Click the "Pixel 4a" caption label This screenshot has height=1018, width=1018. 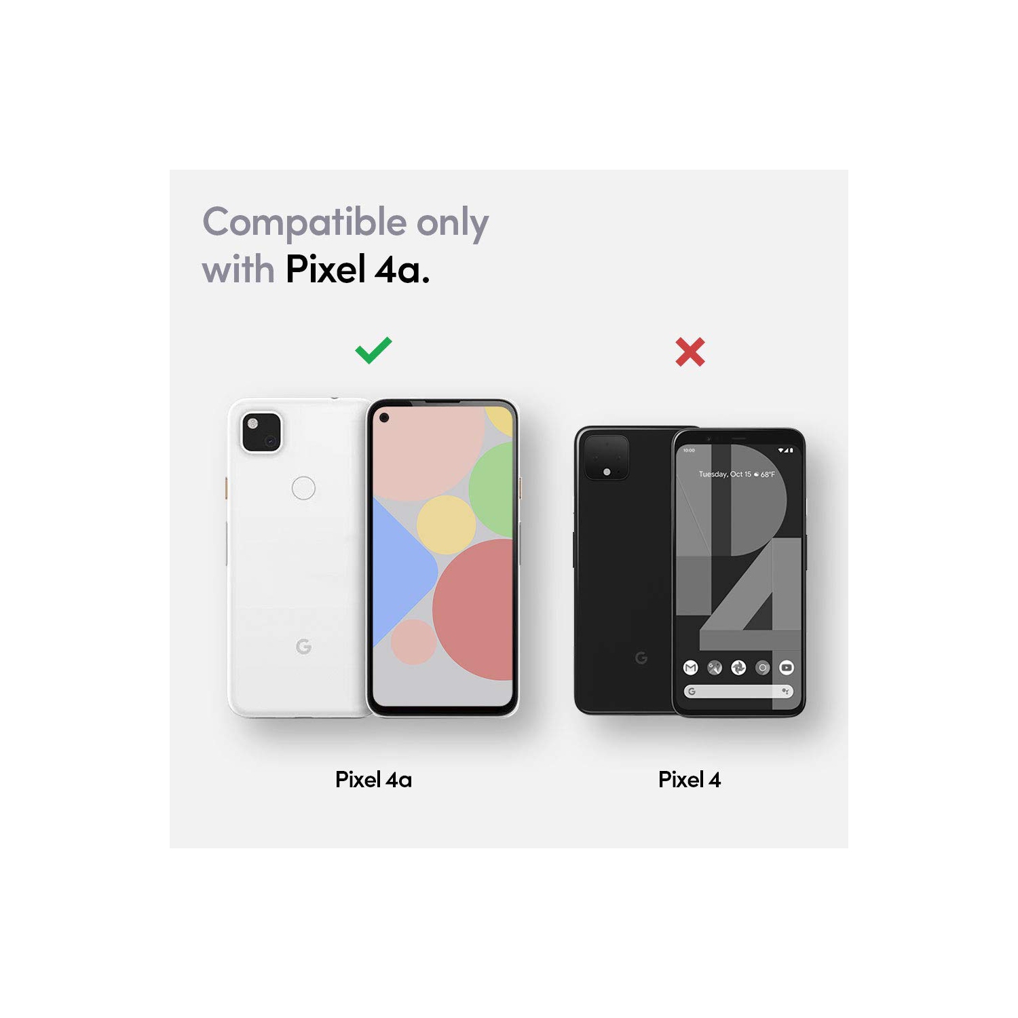[373, 780]
